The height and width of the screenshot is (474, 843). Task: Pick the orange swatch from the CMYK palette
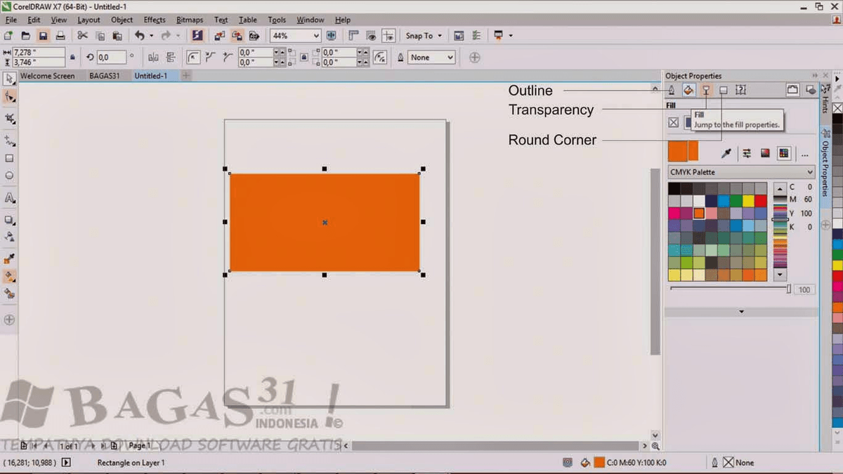tap(699, 213)
